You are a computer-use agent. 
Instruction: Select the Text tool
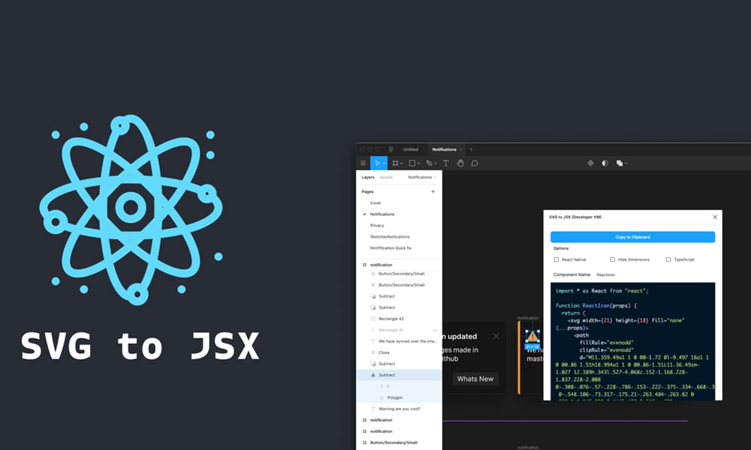pyautogui.click(x=446, y=163)
